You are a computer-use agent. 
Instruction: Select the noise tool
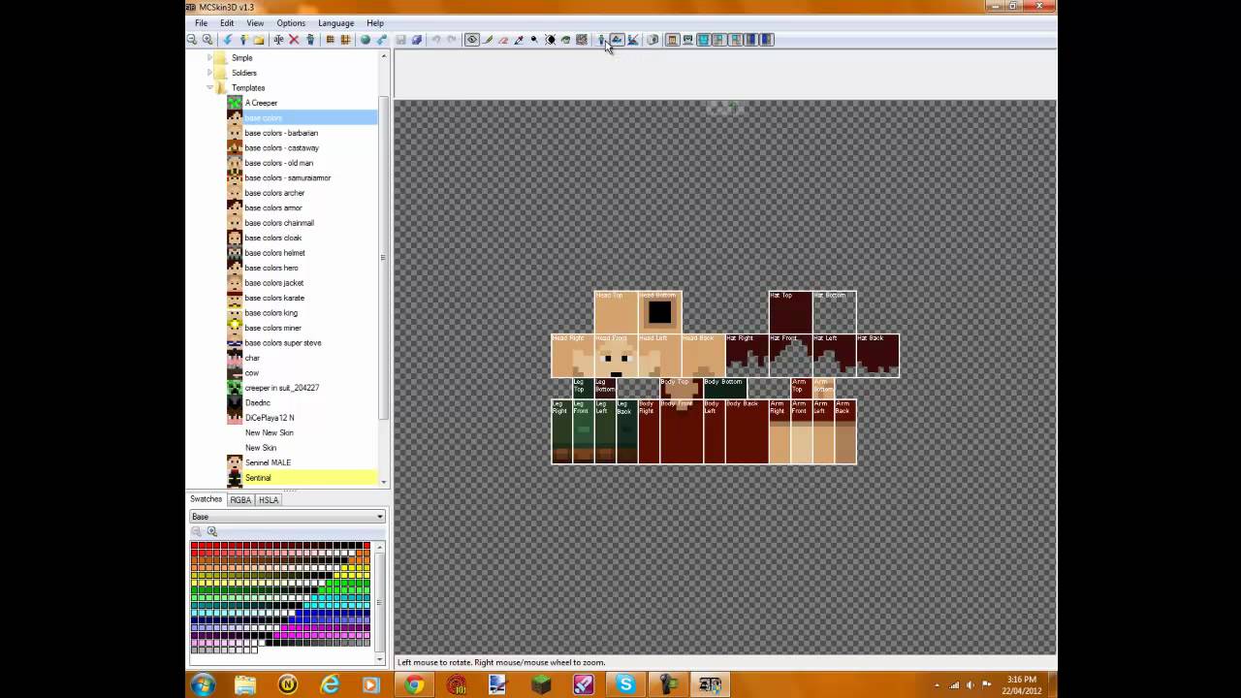tap(582, 40)
